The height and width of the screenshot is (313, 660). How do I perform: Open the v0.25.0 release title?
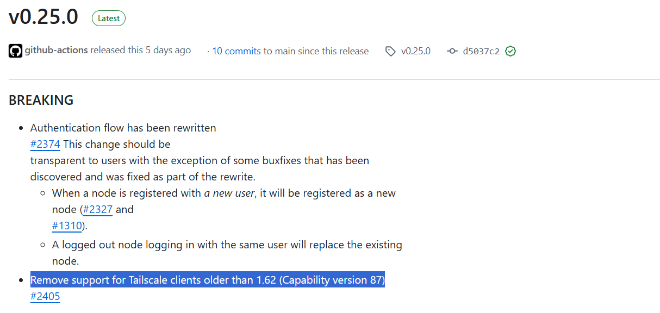click(43, 17)
